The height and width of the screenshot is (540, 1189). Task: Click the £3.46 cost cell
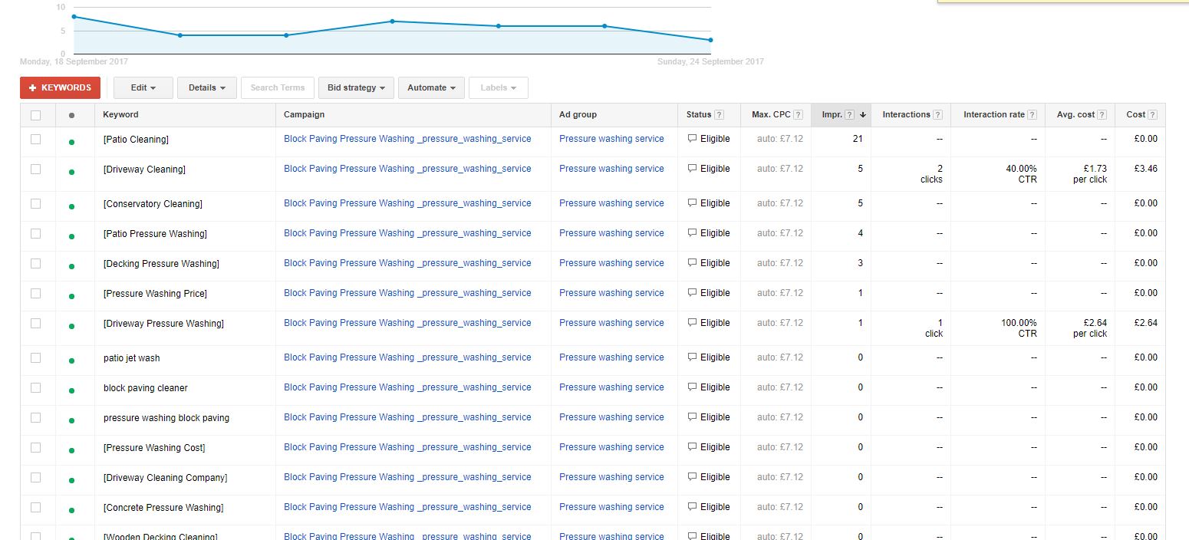tap(1145, 169)
